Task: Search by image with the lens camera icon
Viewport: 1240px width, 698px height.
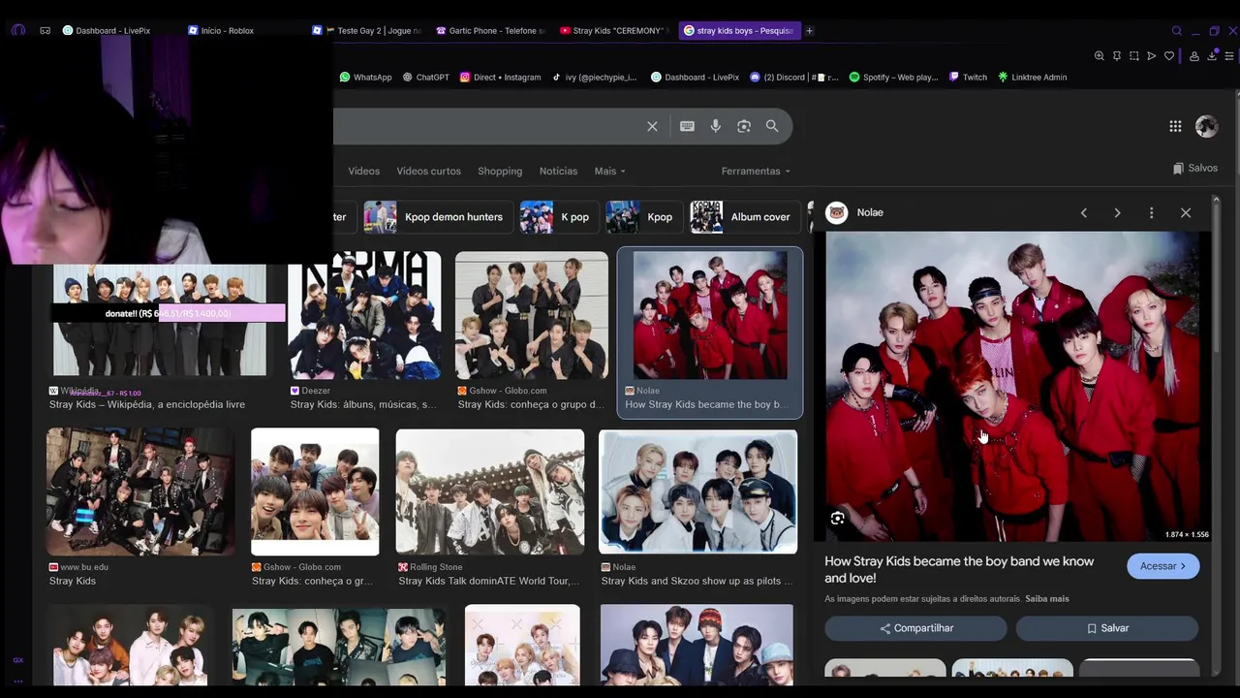Action: (x=744, y=126)
